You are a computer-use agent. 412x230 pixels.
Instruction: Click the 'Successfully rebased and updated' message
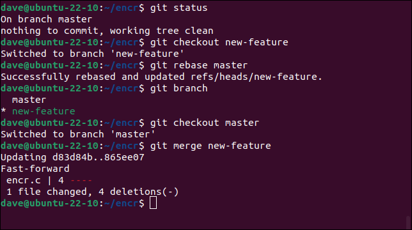tap(161, 77)
